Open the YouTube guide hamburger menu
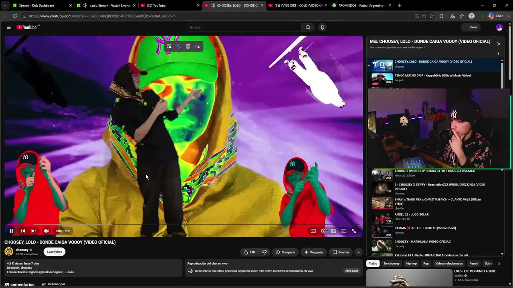This screenshot has width=513, height=288. [8, 27]
